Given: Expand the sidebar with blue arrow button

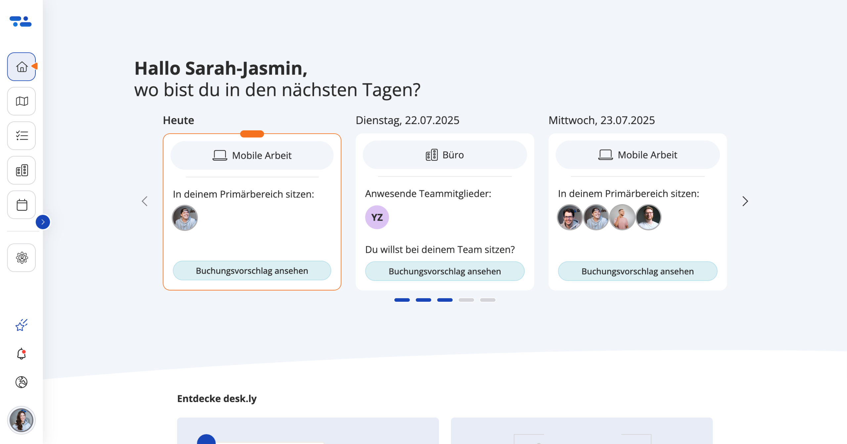Looking at the screenshot, I should click(x=43, y=222).
